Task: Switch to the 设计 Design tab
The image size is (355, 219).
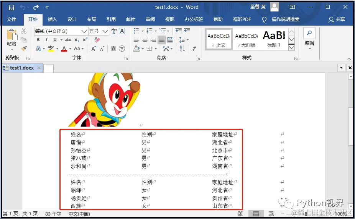Action: [72, 19]
